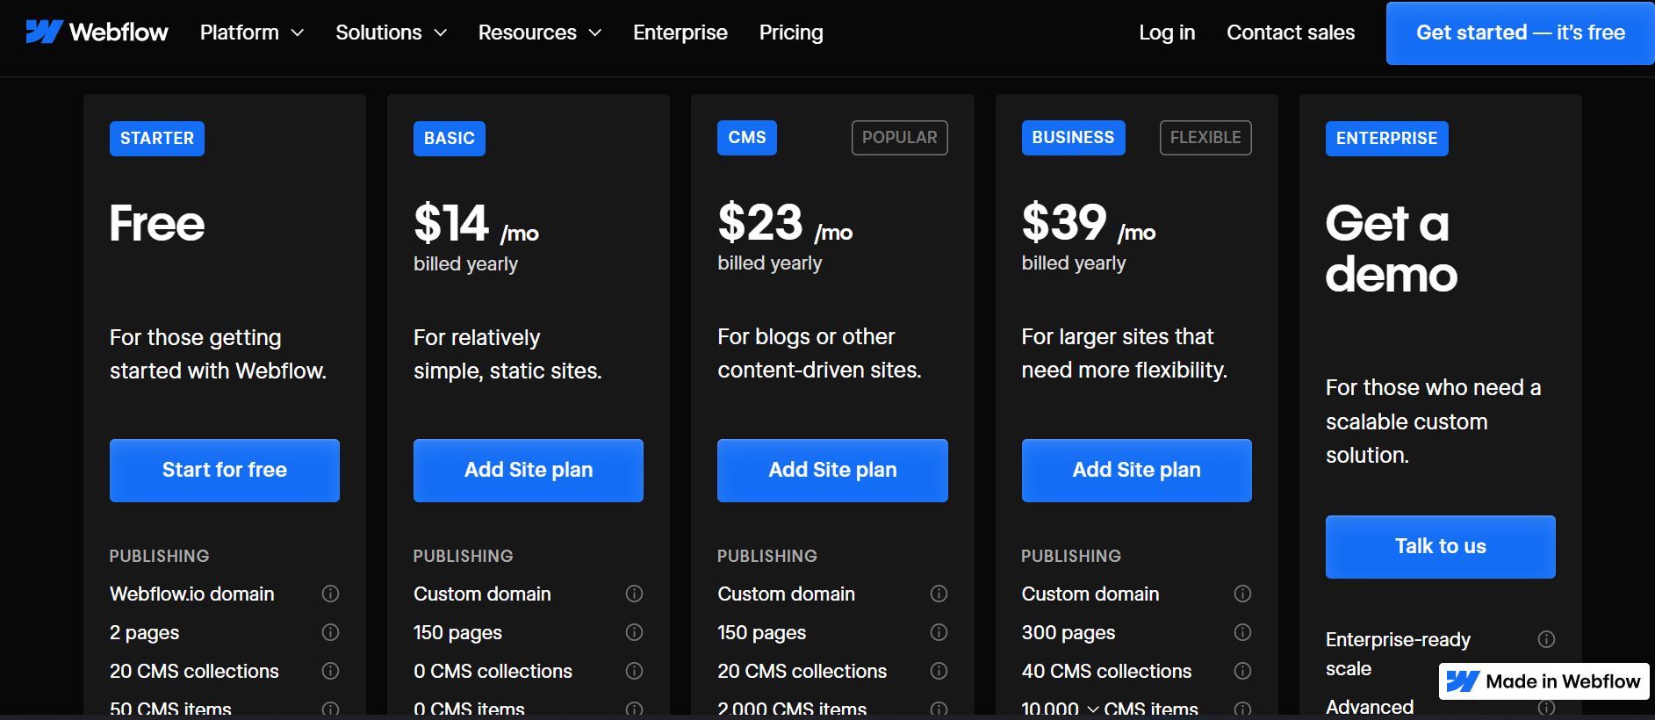Show info for Basic 150 pages

634,632
